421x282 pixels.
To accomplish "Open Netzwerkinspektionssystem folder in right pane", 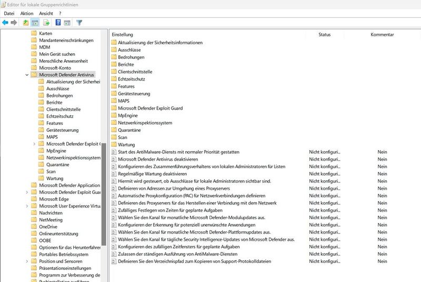I will [x=145, y=123].
